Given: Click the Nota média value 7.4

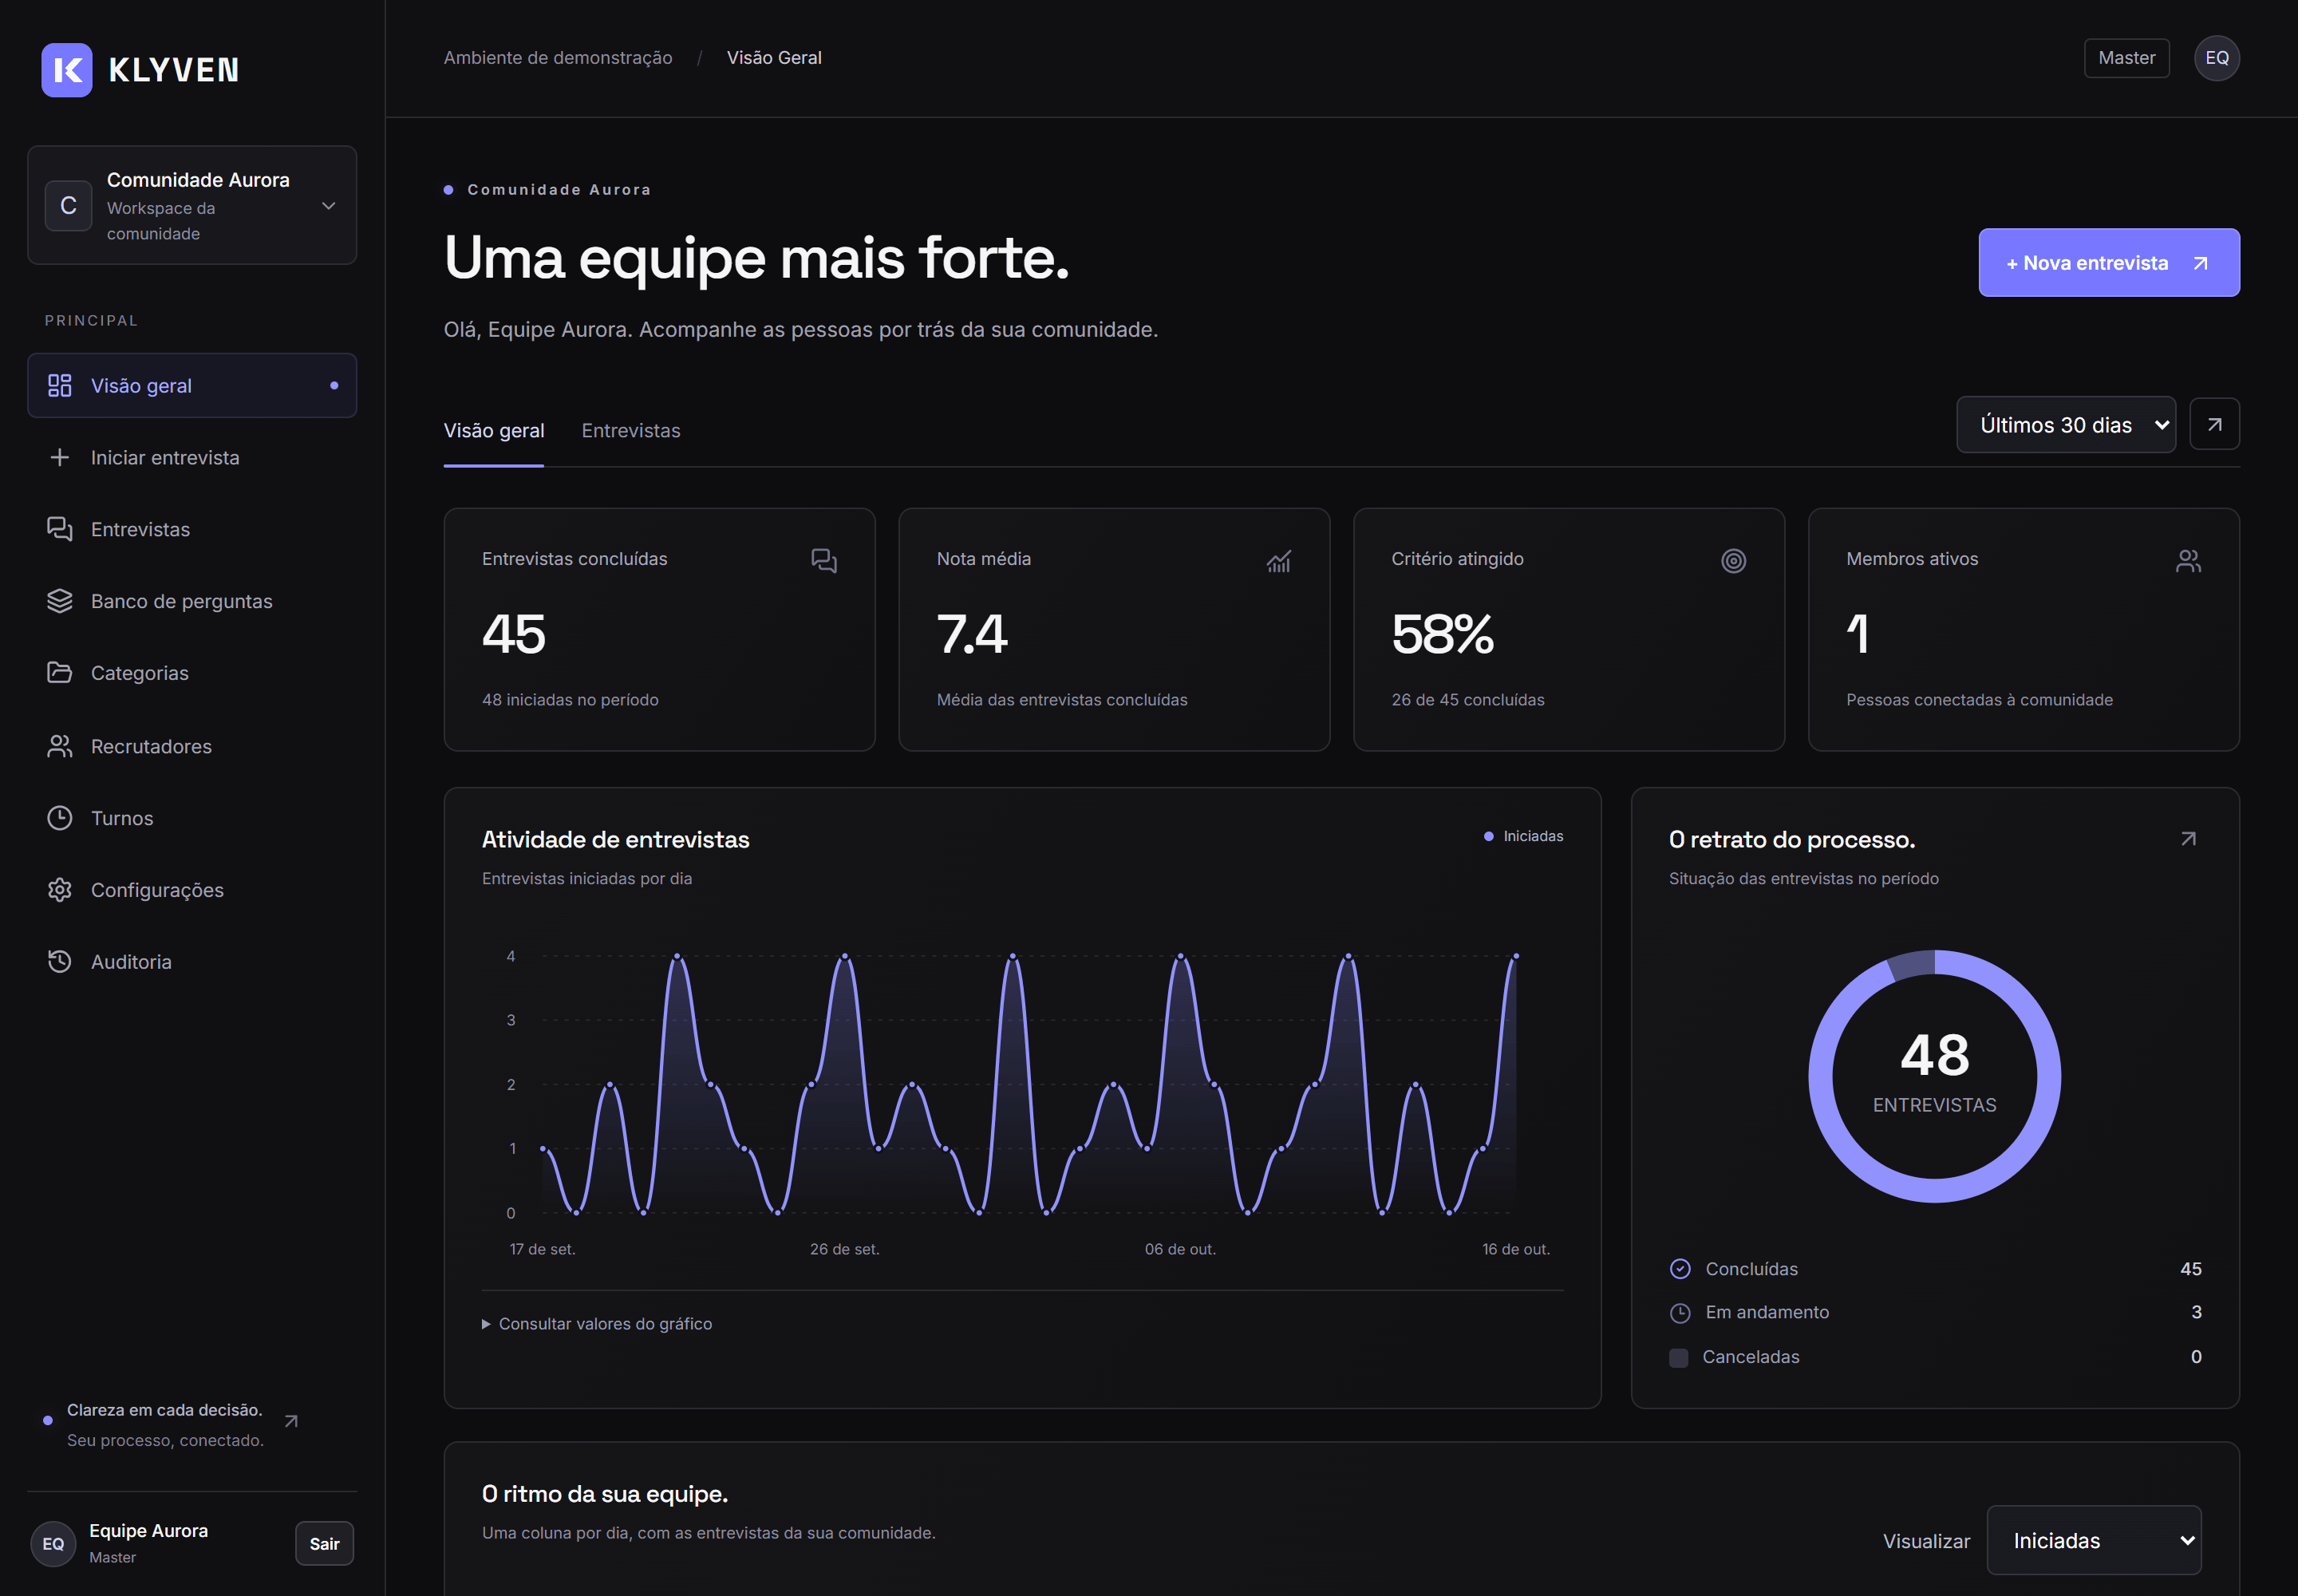Looking at the screenshot, I should pyautogui.click(x=972, y=634).
